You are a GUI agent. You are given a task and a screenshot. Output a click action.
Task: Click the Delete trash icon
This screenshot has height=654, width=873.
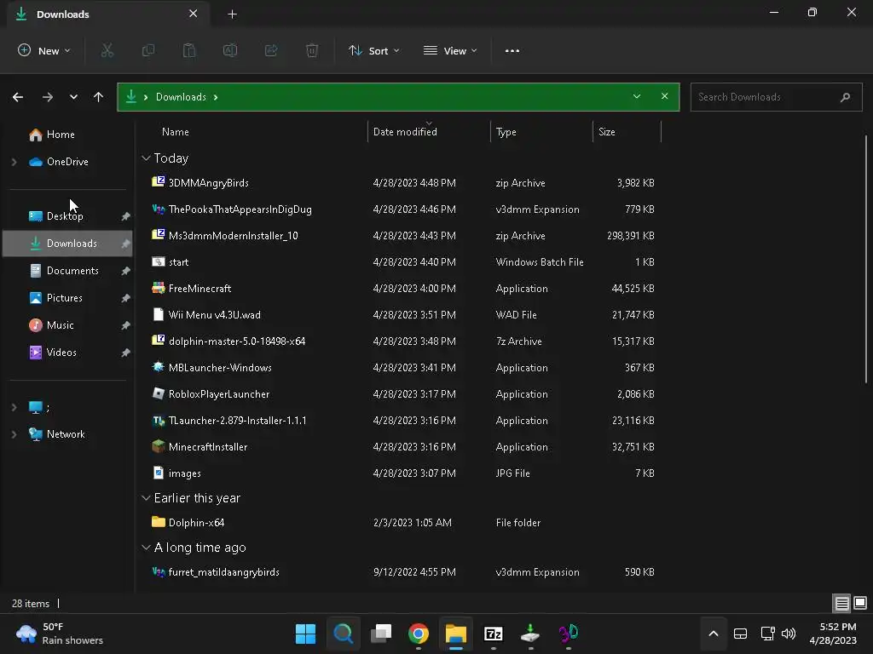pos(312,50)
